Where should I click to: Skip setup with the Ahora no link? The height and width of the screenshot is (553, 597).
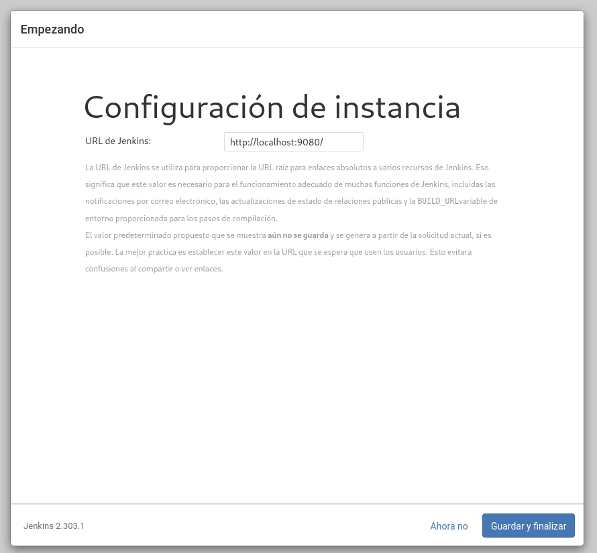pos(449,526)
